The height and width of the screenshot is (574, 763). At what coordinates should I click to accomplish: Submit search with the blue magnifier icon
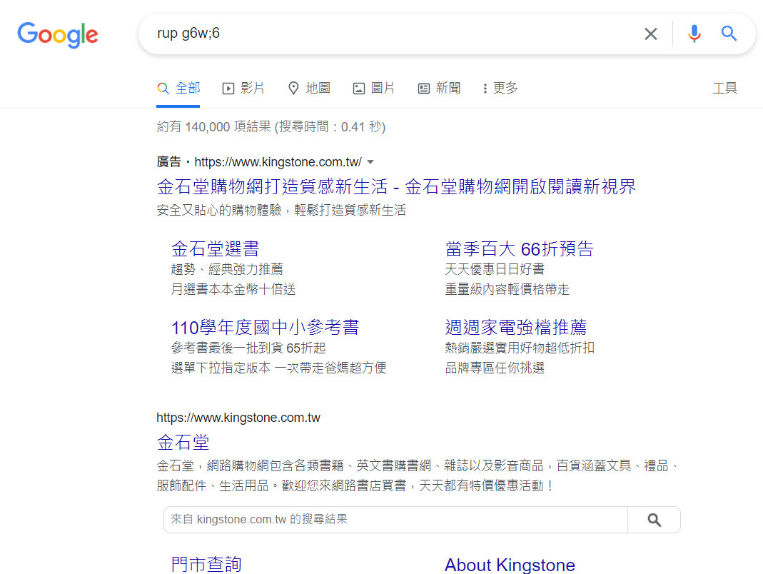(x=729, y=34)
